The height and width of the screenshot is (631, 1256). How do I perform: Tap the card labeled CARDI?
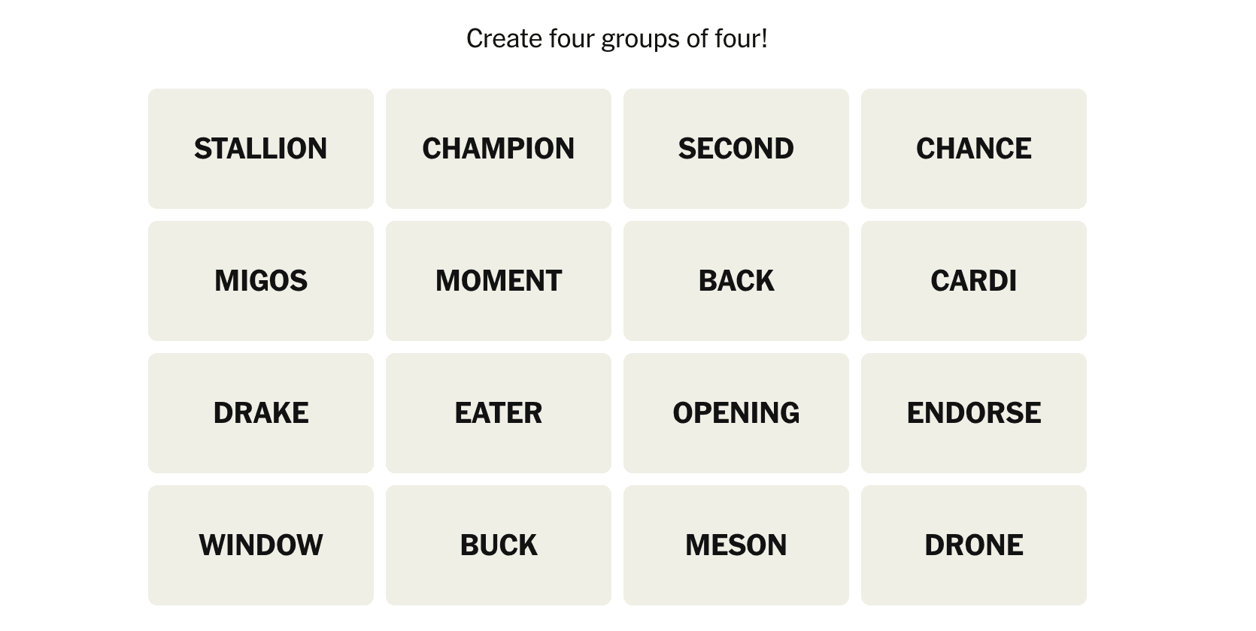tap(973, 281)
